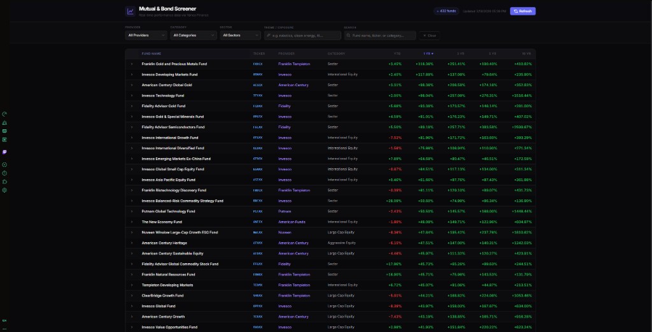Click the chart logo icon beside Mutual & Bond Screener

point(130,11)
